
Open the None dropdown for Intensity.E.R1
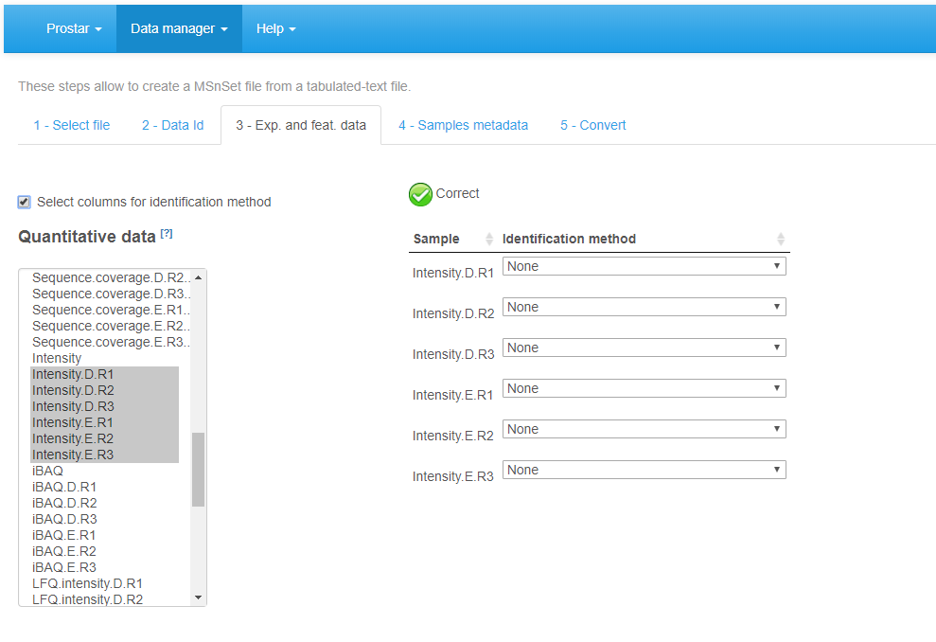644,388
